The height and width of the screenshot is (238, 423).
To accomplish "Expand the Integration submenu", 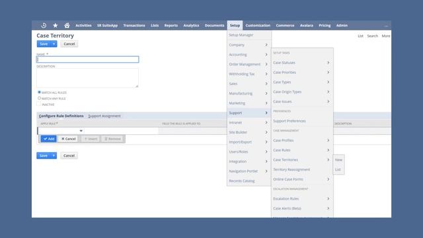I will coord(249,161).
